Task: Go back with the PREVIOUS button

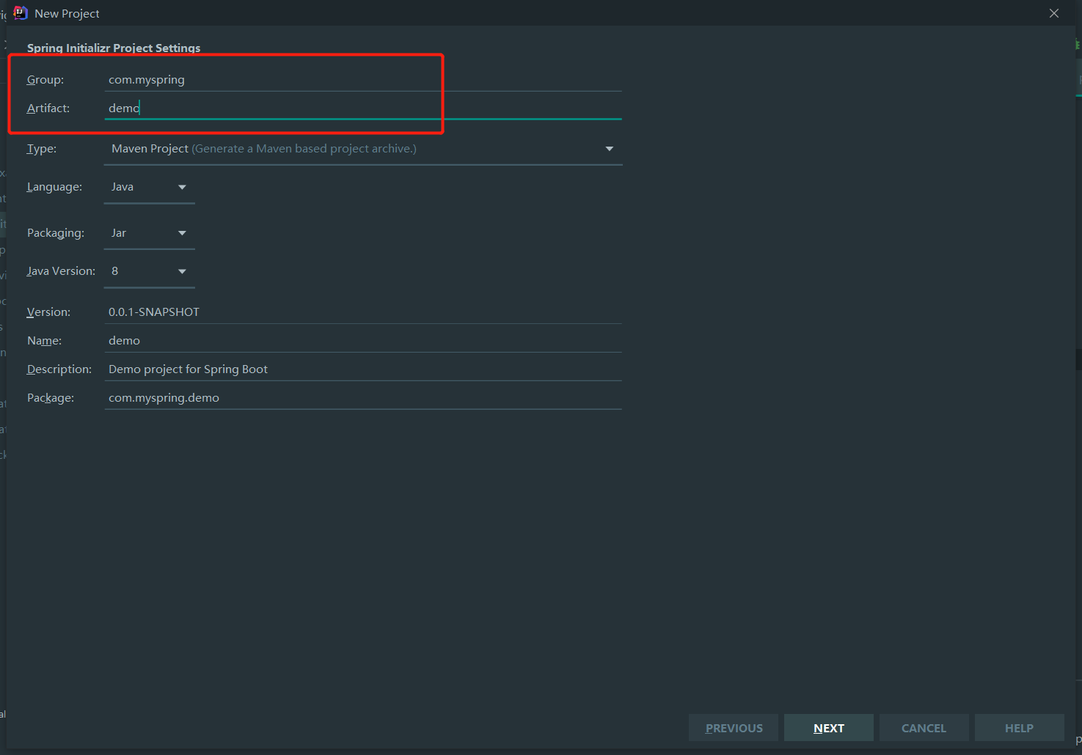Action: [x=734, y=728]
